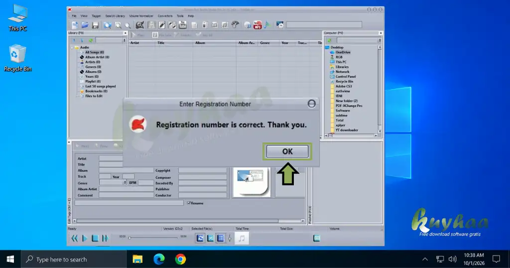
Task: Click the next track button
Action: click(x=105, y=239)
